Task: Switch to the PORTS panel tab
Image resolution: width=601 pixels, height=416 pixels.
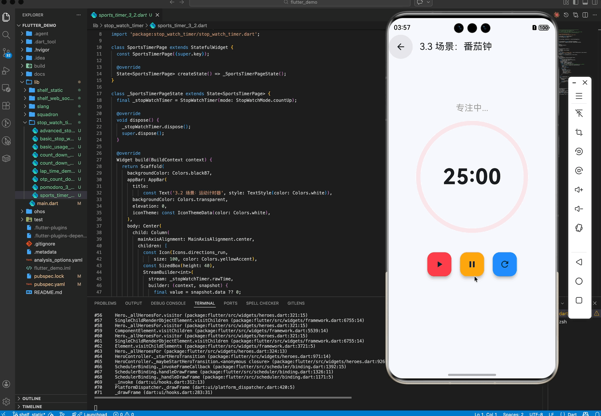Action: coord(230,303)
